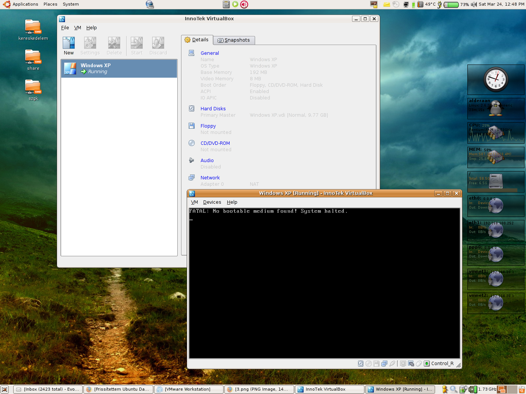Viewport: 526px width, 394px height.
Task: Select the Windows XP virtual machine entry
Action: pyautogui.click(x=119, y=68)
